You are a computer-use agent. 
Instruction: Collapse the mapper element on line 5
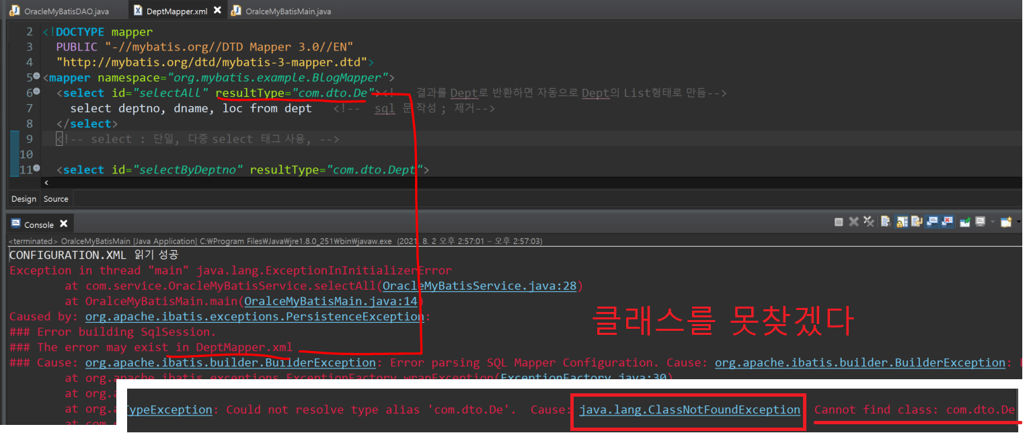click(x=37, y=77)
